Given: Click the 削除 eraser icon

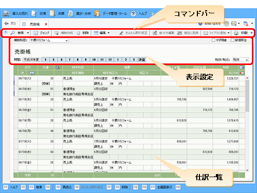Looking at the screenshot, I should (x=79, y=33).
